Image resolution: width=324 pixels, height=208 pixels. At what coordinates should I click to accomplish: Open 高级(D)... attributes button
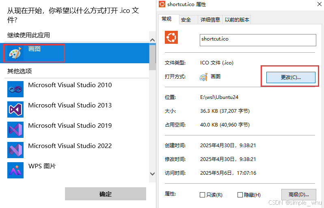(298, 195)
